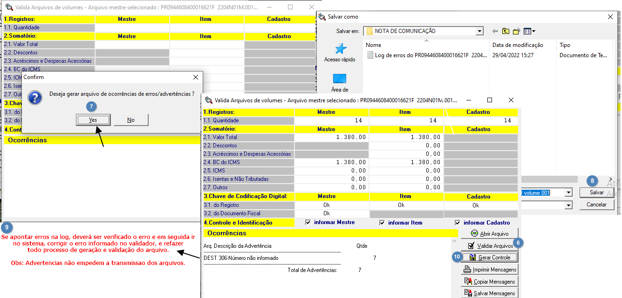Click the Salvar Mensagens button
622x298 pixels.
click(x=489, y=293)
